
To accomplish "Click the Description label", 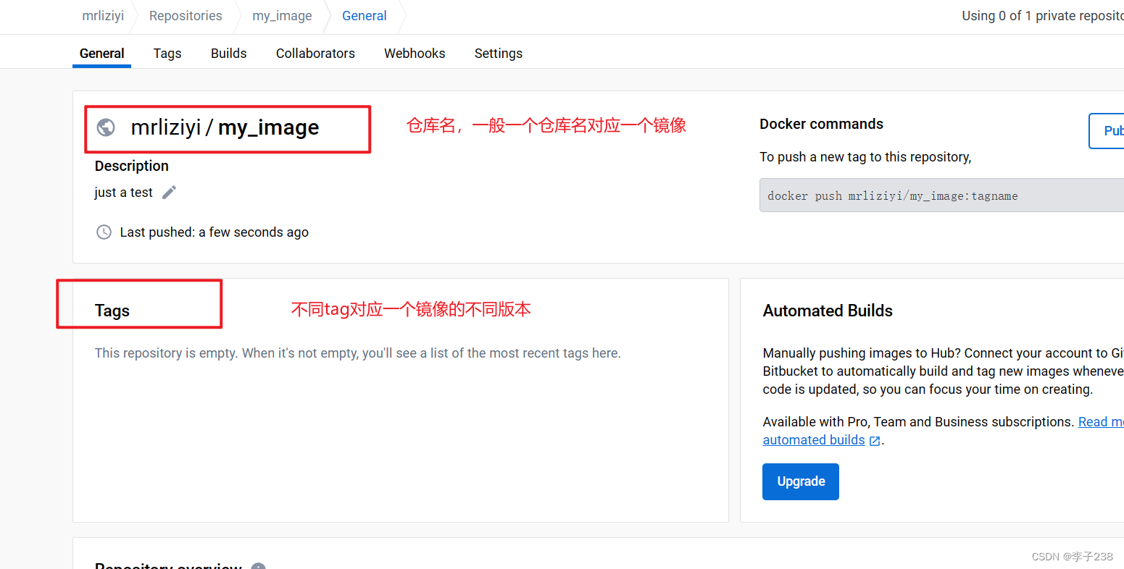I will 131,166.
